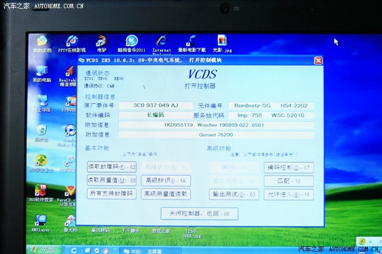Select the 电驴 desktop shortcut
The height and width of the screenshot is (254, 382).
[x=102, y=44]
